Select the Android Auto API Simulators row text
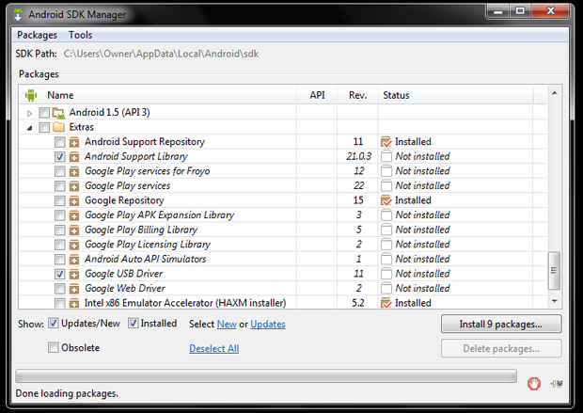The height and width of the screenshot is (413, 583). (x=146, y=259)
